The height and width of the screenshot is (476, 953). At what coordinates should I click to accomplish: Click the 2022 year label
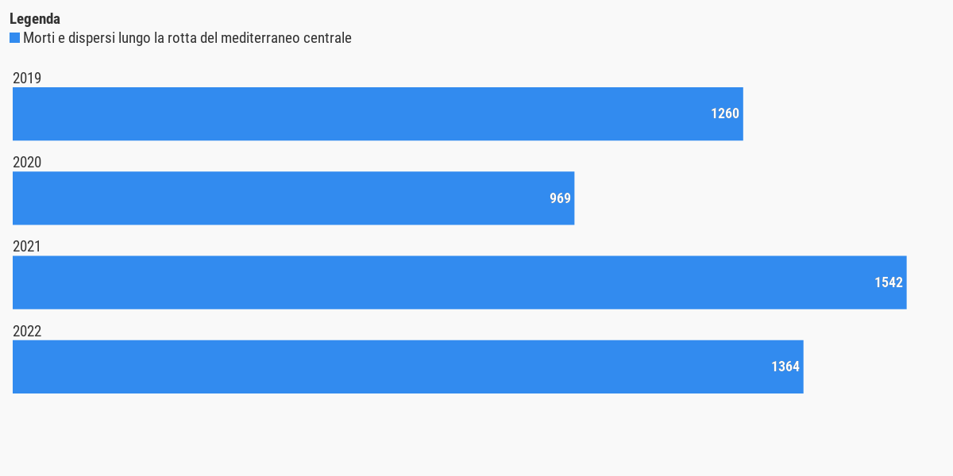pos(27,331)
